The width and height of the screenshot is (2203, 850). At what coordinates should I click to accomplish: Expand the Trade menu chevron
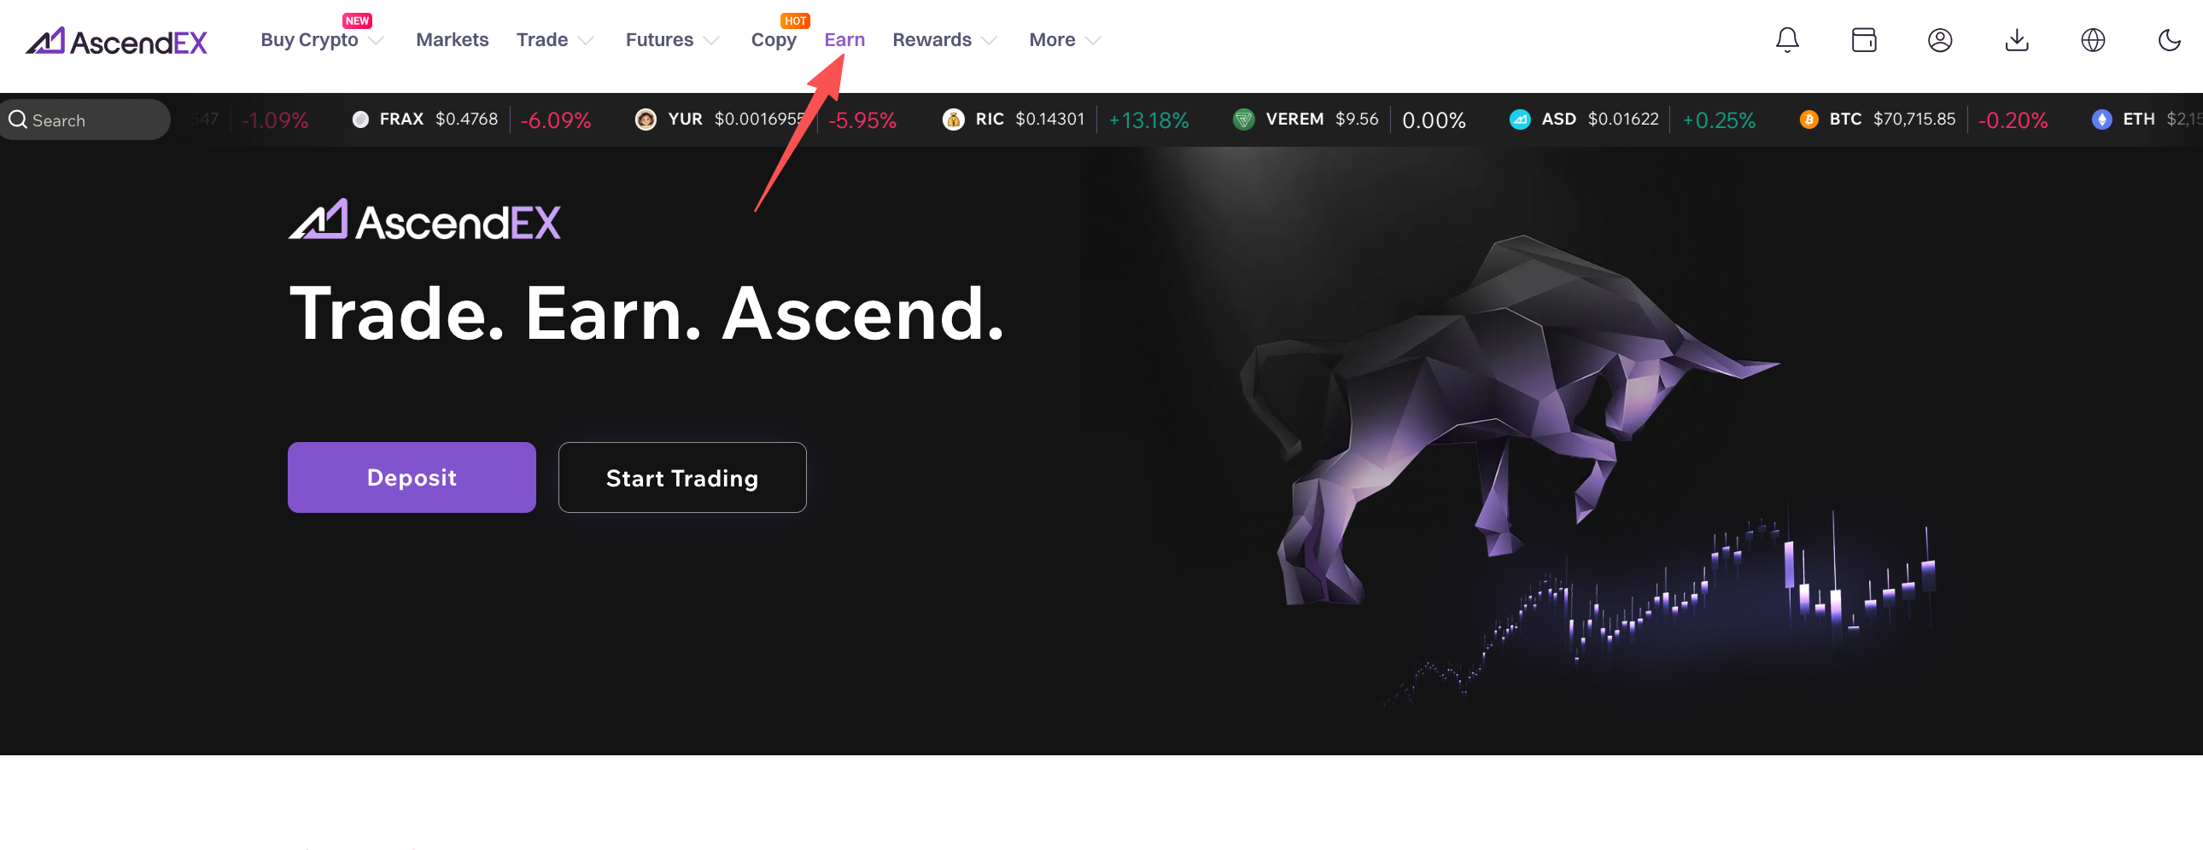point(586,40)
